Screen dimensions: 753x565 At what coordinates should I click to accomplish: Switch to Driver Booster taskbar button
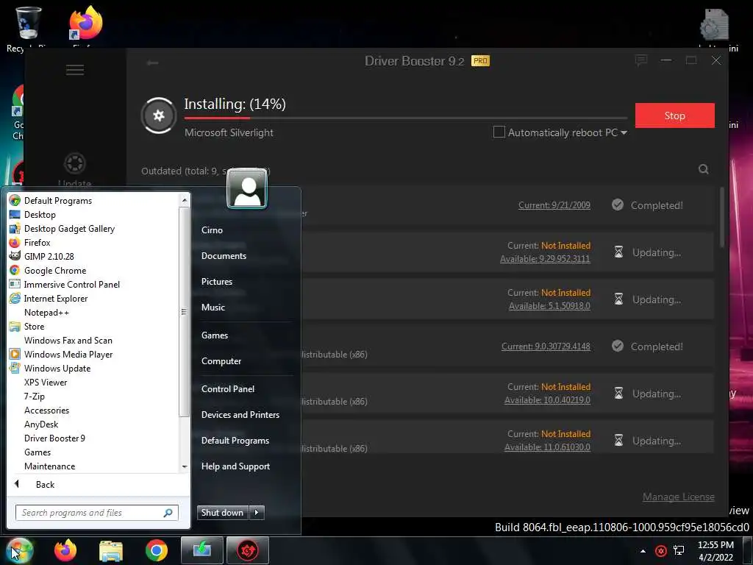click(x=248, y=550)
